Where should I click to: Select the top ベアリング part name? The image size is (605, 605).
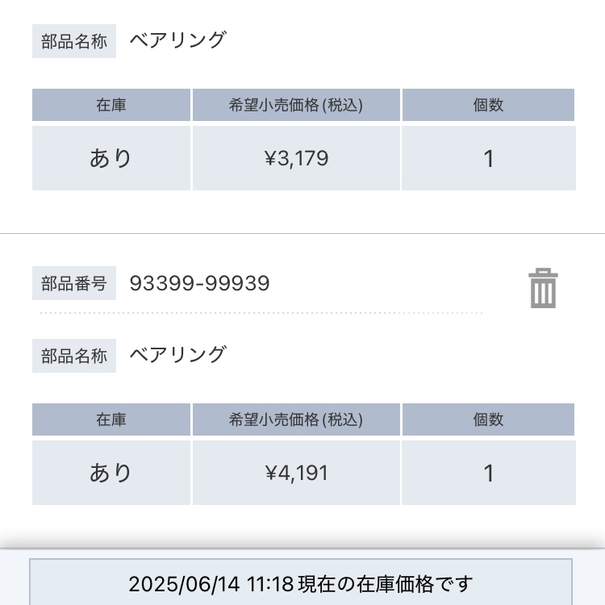(x=178, y=40)
